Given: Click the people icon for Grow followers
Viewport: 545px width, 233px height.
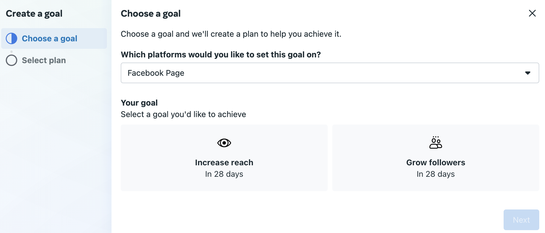Looking at the screenshot, I should click(435, 143).
